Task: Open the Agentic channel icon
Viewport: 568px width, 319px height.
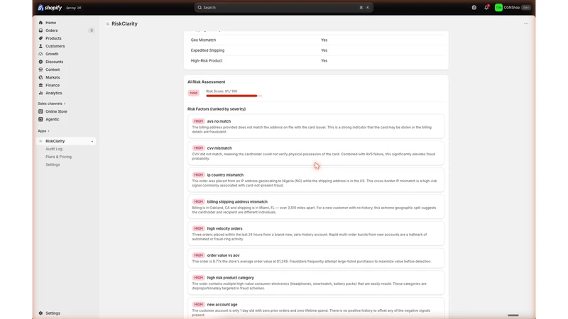Action: [40, 119]
